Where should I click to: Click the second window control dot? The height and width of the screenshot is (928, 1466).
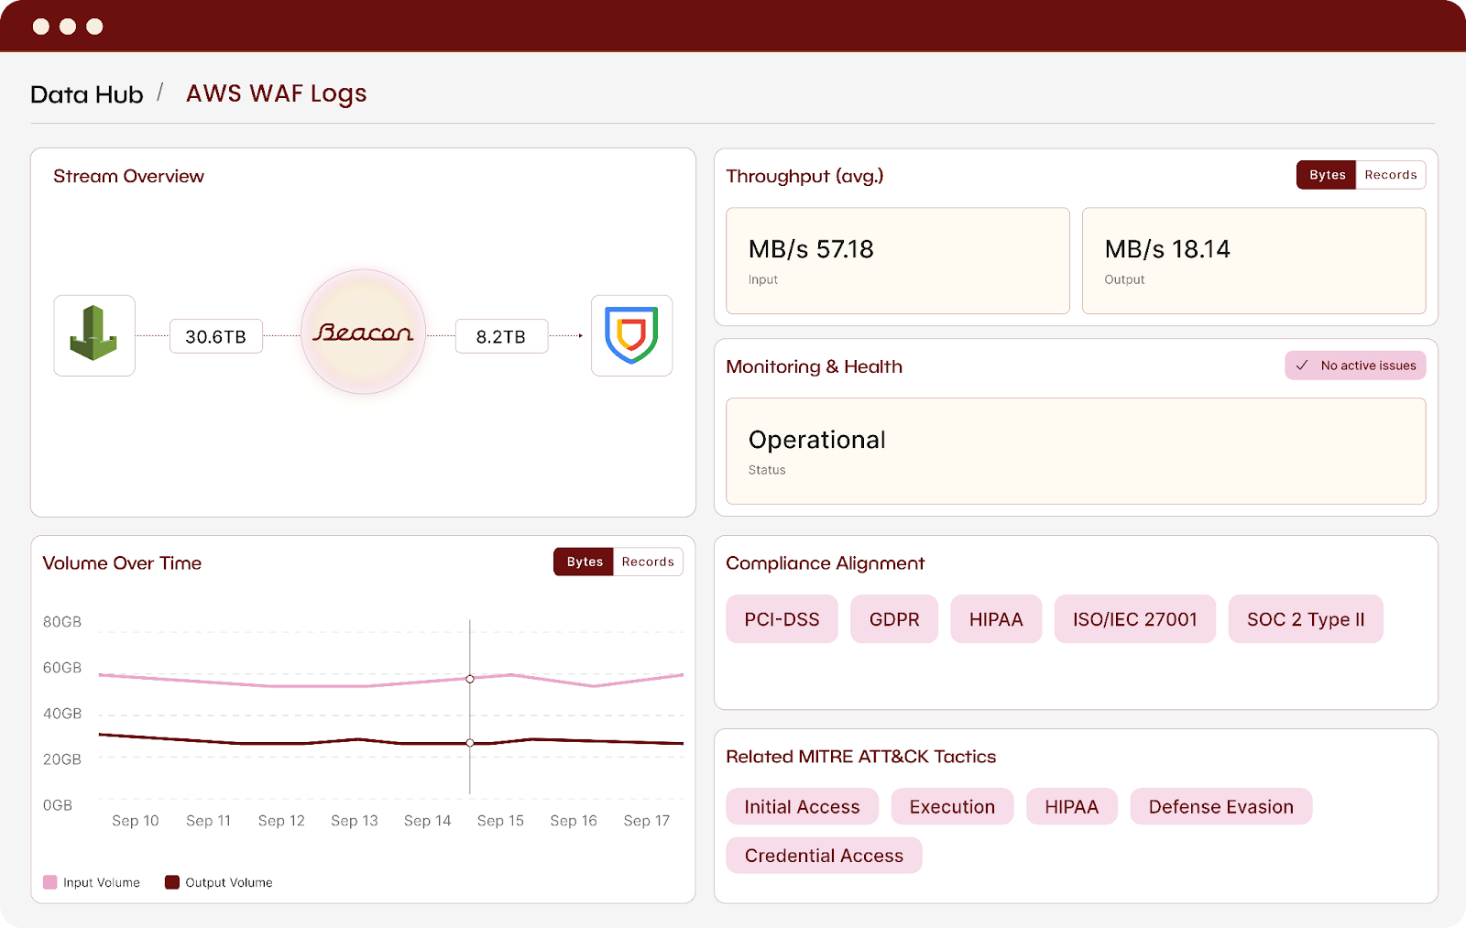[68, 27]
